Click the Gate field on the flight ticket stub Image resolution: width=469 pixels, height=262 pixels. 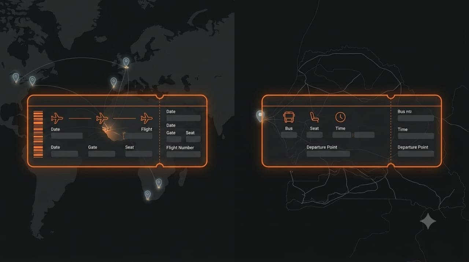[174, 139]
